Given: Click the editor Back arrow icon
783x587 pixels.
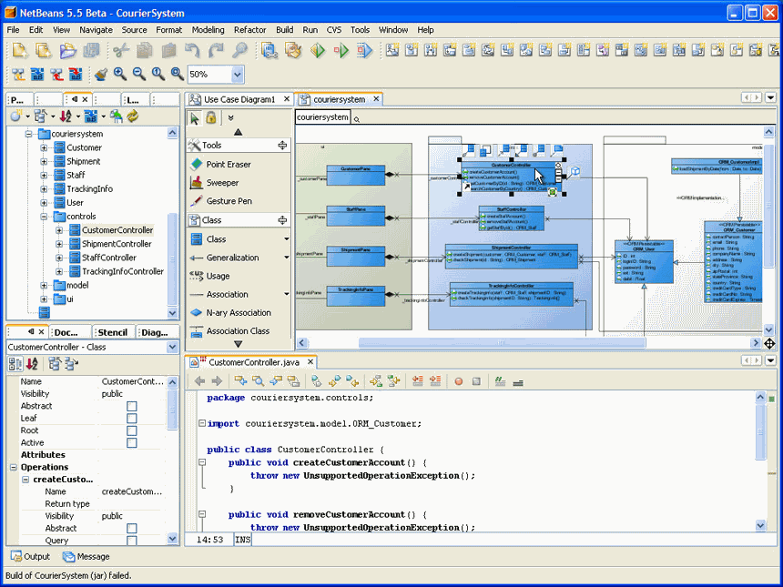Looking at the screenshot, I should coord(199,382).
